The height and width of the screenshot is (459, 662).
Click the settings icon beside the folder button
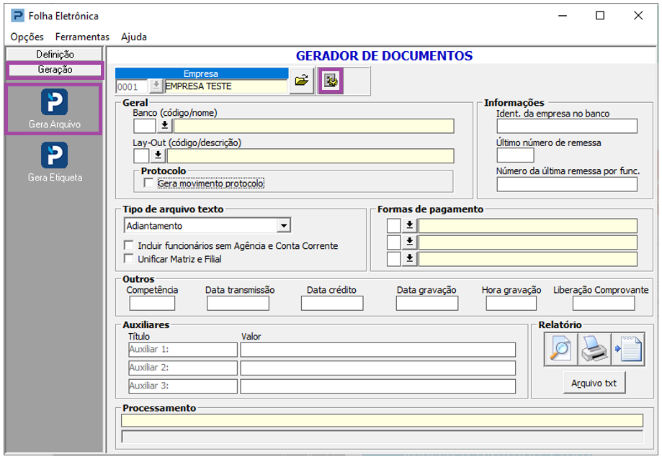(x=331, y=81)
